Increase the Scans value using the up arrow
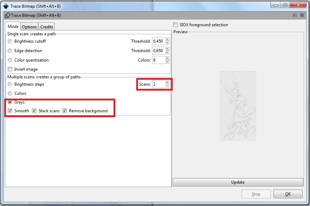This screenshot has height=206, width=310. click(x=167, y=83)
